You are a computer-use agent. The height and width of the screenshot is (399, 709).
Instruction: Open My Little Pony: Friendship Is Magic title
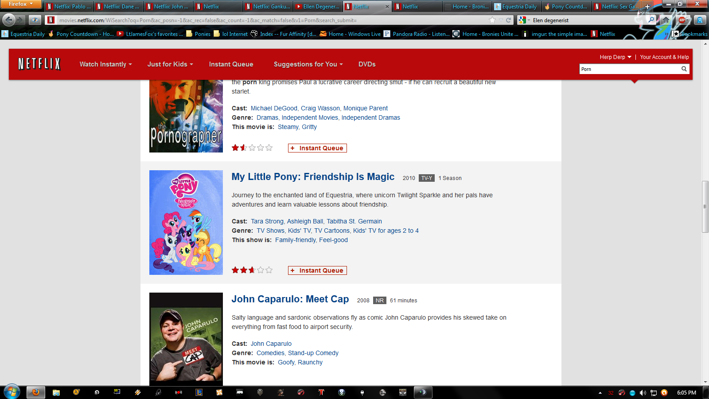[313, 177]
